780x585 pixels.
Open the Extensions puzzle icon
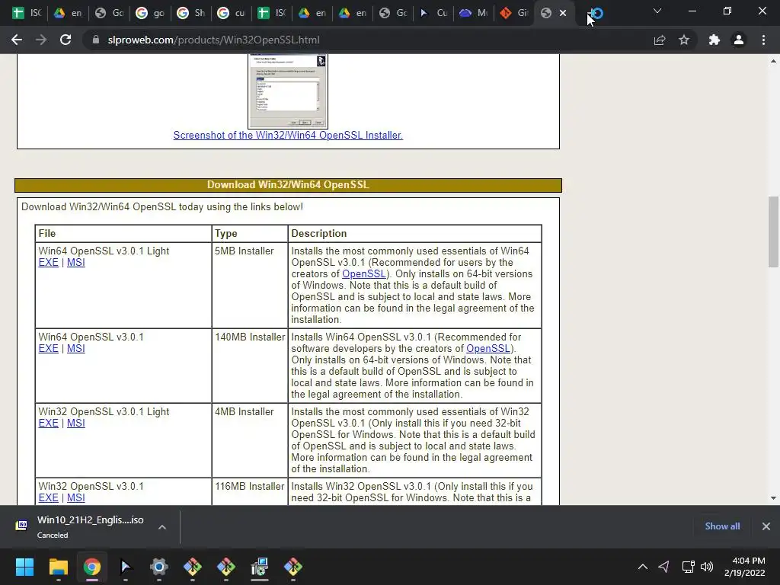(x=714, y=40)
